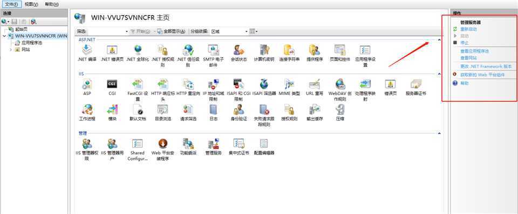This screenshot has width=518, height=214.
Task: Click 重新启动 in the actions pane
Action: click(468, 29)
